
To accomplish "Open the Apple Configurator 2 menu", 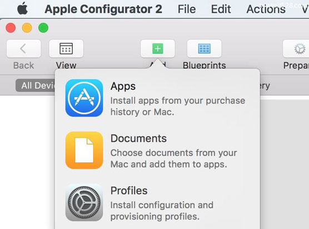I will [x=103, y=9].
